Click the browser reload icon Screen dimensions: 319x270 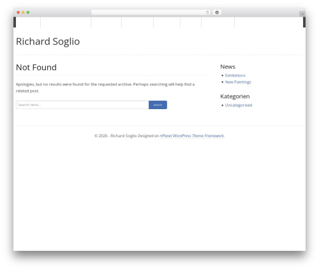coord(207,13)
